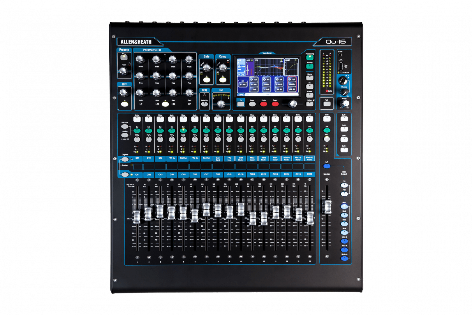The width and height of the screenshot is (472, 315).
Task: Click the Gate Thres knob
Action: pyautogui.click(x=207, y=68)
